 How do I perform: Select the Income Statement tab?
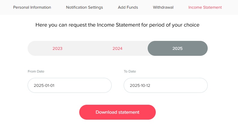pyautogui.click(x=205, y=7)
